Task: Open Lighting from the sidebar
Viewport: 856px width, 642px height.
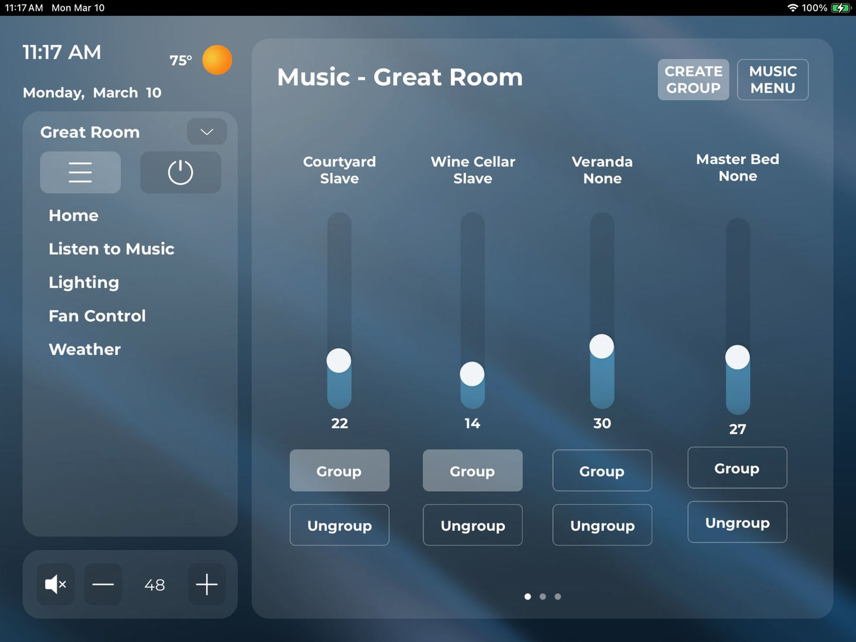Action: tap(84, 283)
